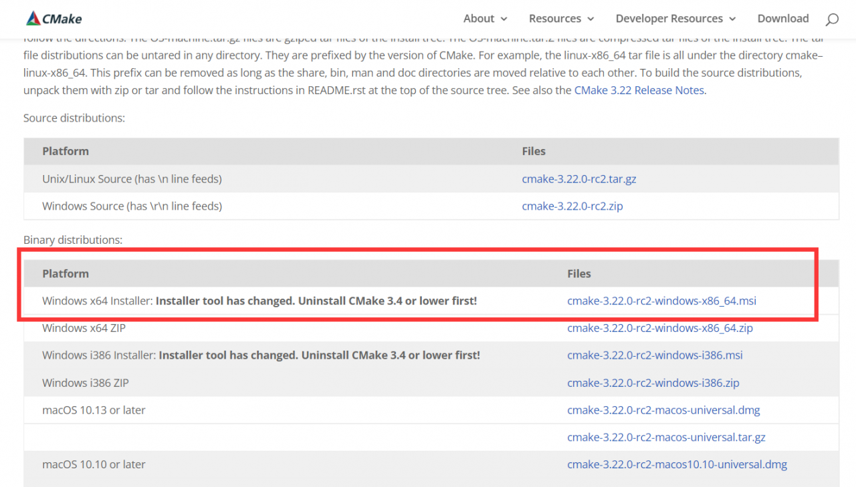This screenshot has width=856, height=487.
Task: Download cmake-3.22.0-rc2-windows-i386.msi installer
Action: tap(655, 355)
